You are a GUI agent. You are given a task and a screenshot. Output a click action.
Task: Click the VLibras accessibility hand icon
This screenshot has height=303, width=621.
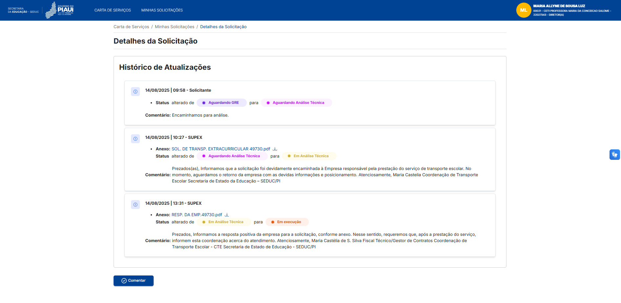click(614, 155)
